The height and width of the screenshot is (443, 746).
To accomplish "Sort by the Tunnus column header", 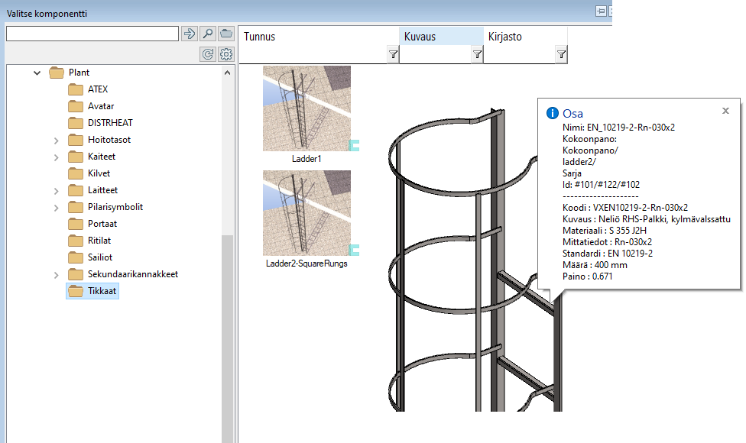I will [317, 37].
